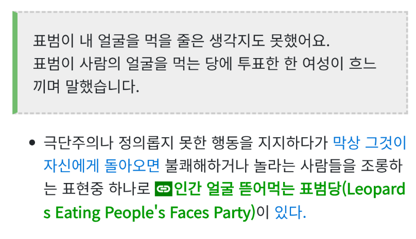Click the '(Leopard' part of the green link
Image resolution: width=416 pixels, height=239 pixels.
tap(374, 189)
